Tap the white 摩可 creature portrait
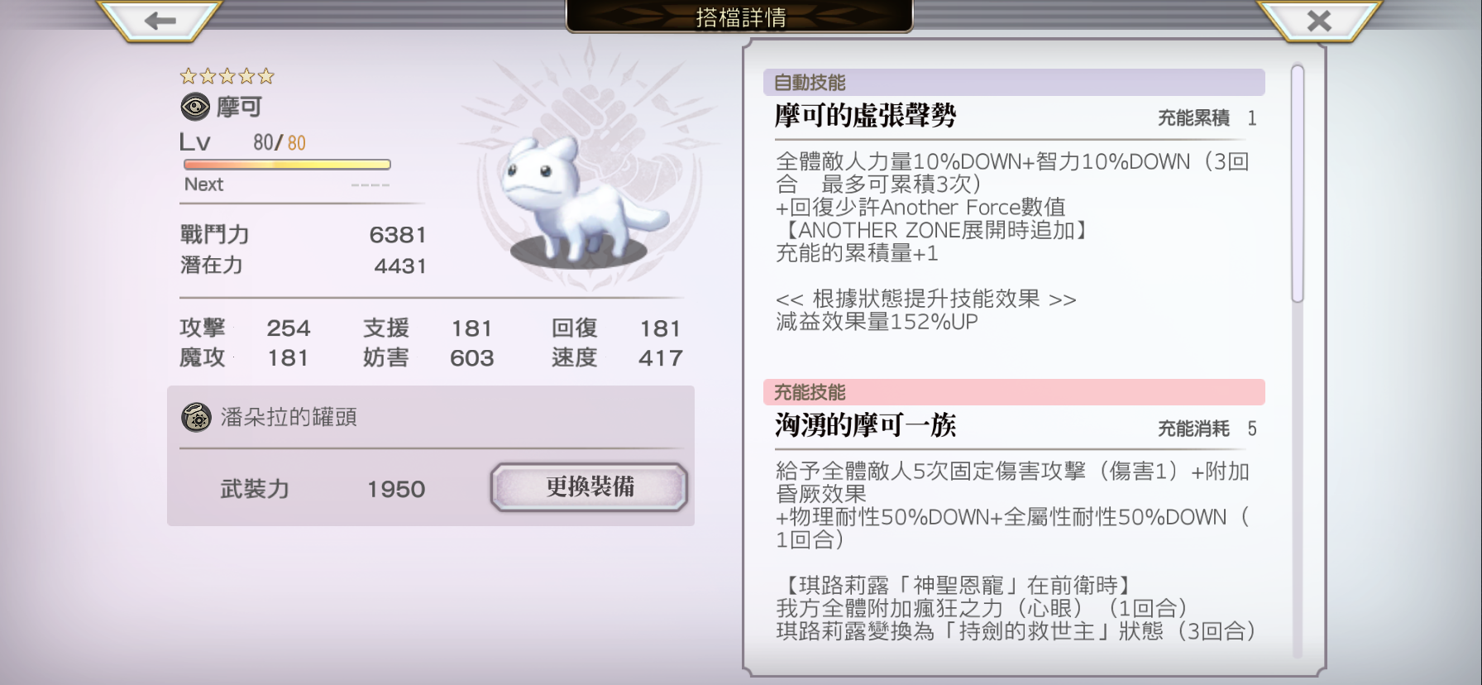The image size is (1482, 685). (577, 203)
